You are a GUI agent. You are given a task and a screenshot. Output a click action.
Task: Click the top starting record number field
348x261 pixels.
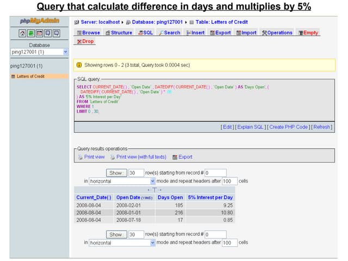[x=215, y=173]
